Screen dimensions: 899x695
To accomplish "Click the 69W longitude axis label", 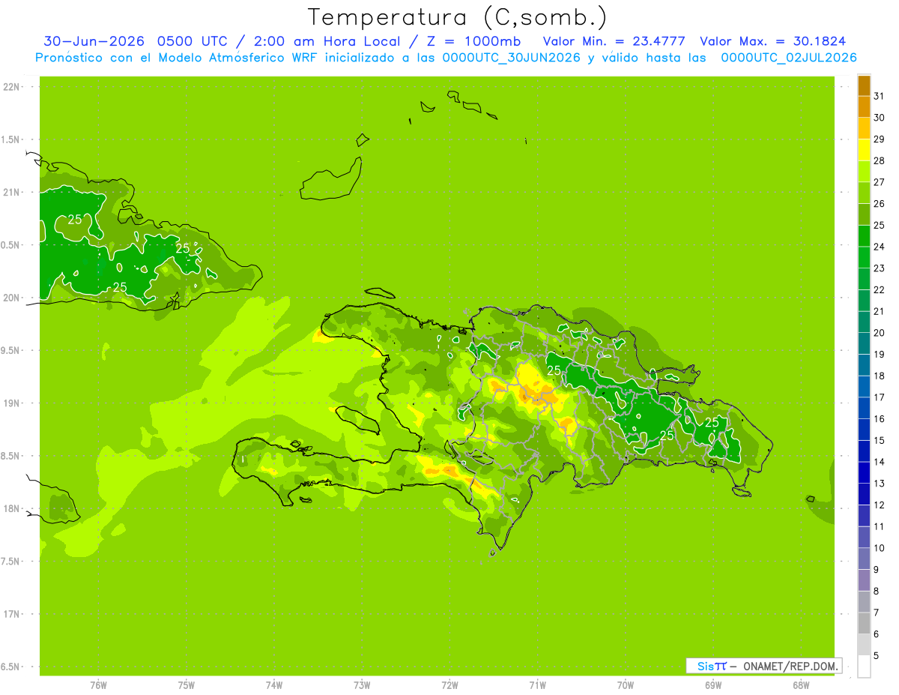I will click(713, 685).
